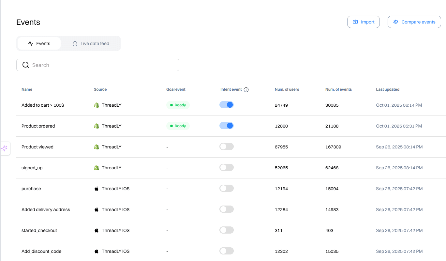Disable intent event for 'Added to cart > 100$'
This screenshot has height=261, width=446.
pos(227,105)
